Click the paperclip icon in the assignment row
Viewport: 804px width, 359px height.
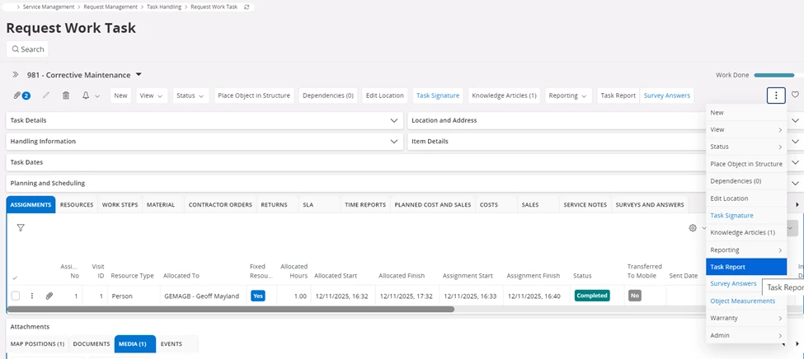click(x=49, y=296)
